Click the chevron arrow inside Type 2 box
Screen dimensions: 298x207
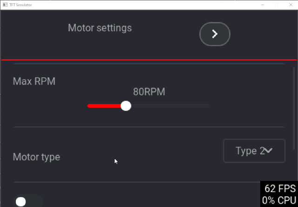tap(269, 151)
